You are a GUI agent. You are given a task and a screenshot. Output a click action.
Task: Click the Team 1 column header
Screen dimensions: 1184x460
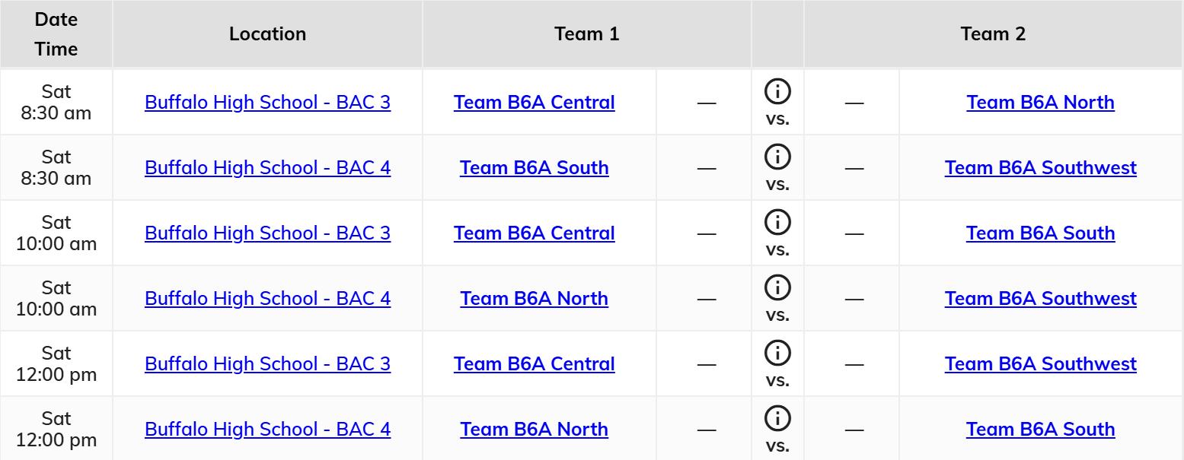coord(586,34)
